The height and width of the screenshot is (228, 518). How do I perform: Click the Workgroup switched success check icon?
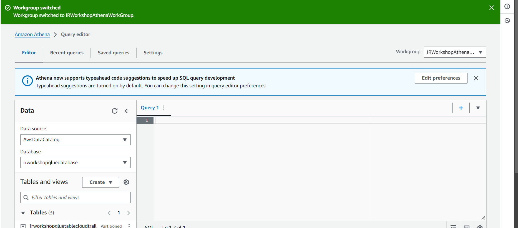pyautogui.click(x=8, y=8)
